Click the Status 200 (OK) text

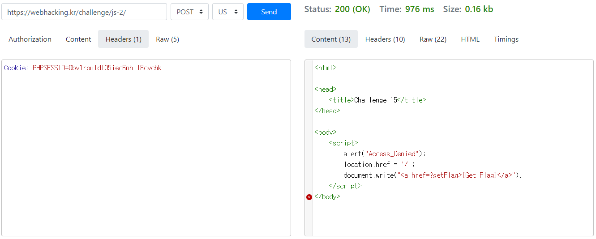(337, 9)
